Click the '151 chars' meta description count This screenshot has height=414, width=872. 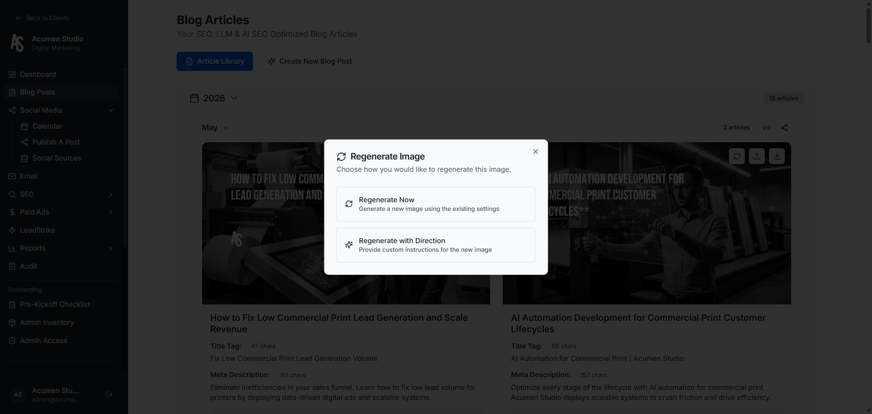(292, 375)
